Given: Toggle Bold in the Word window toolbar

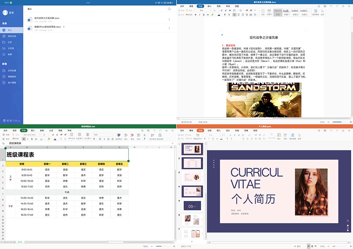Looking at the screenshot, I should (196, 14).
